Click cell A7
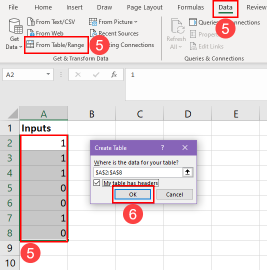 [43, 217]
